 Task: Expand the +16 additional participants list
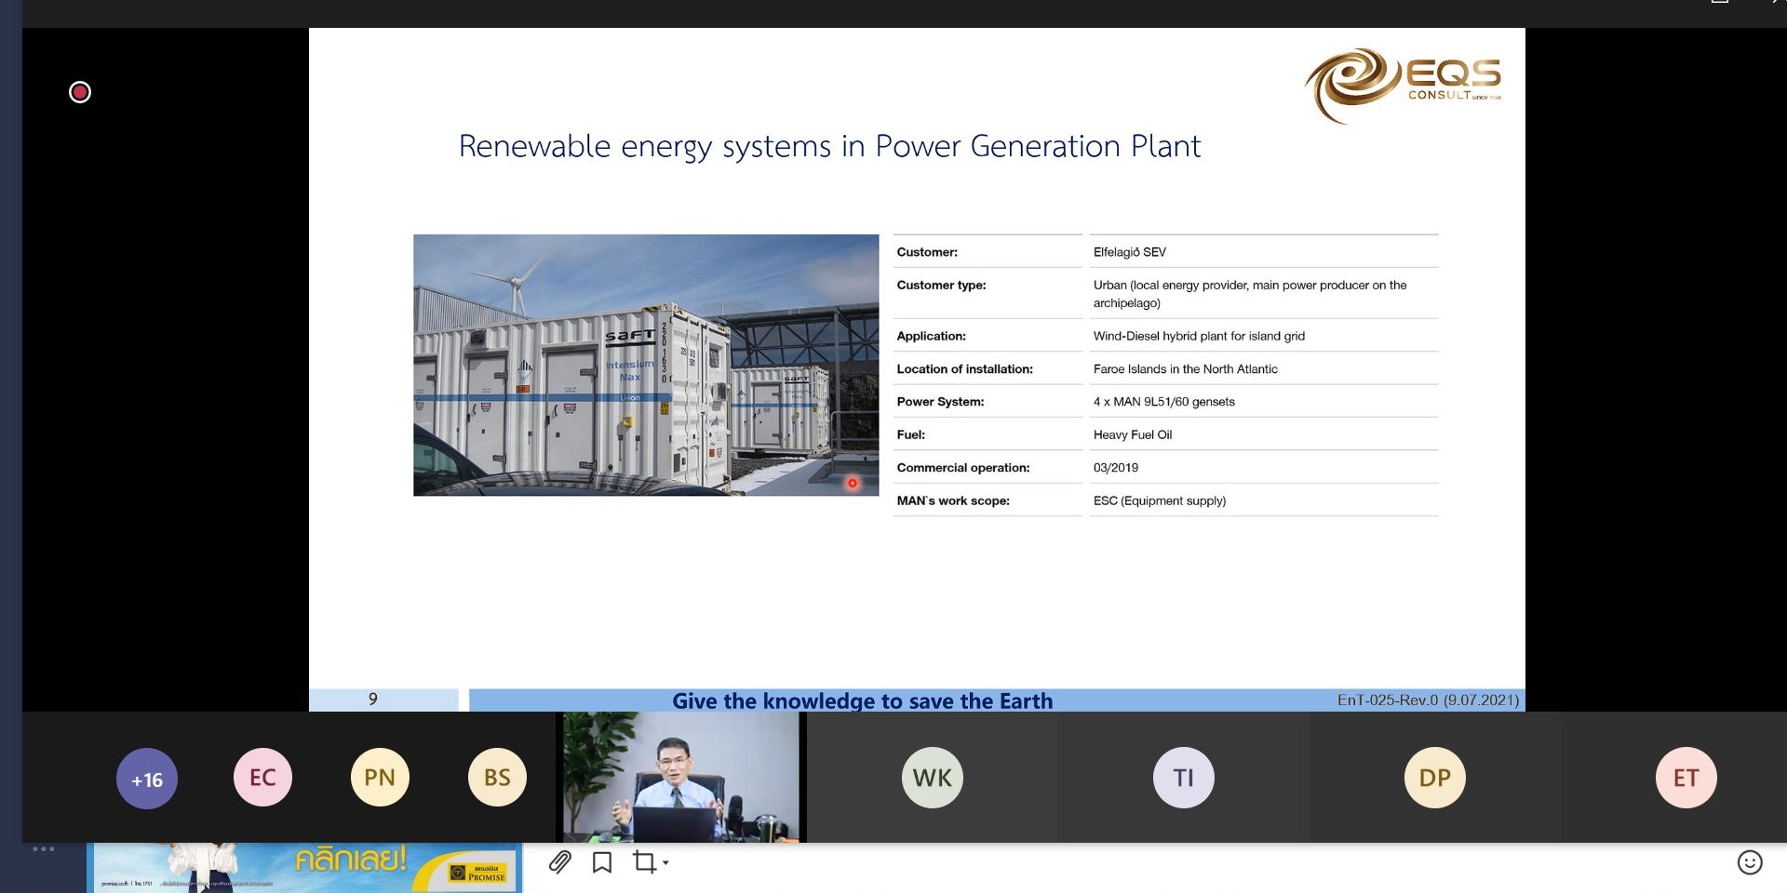(x=147, y=779)
